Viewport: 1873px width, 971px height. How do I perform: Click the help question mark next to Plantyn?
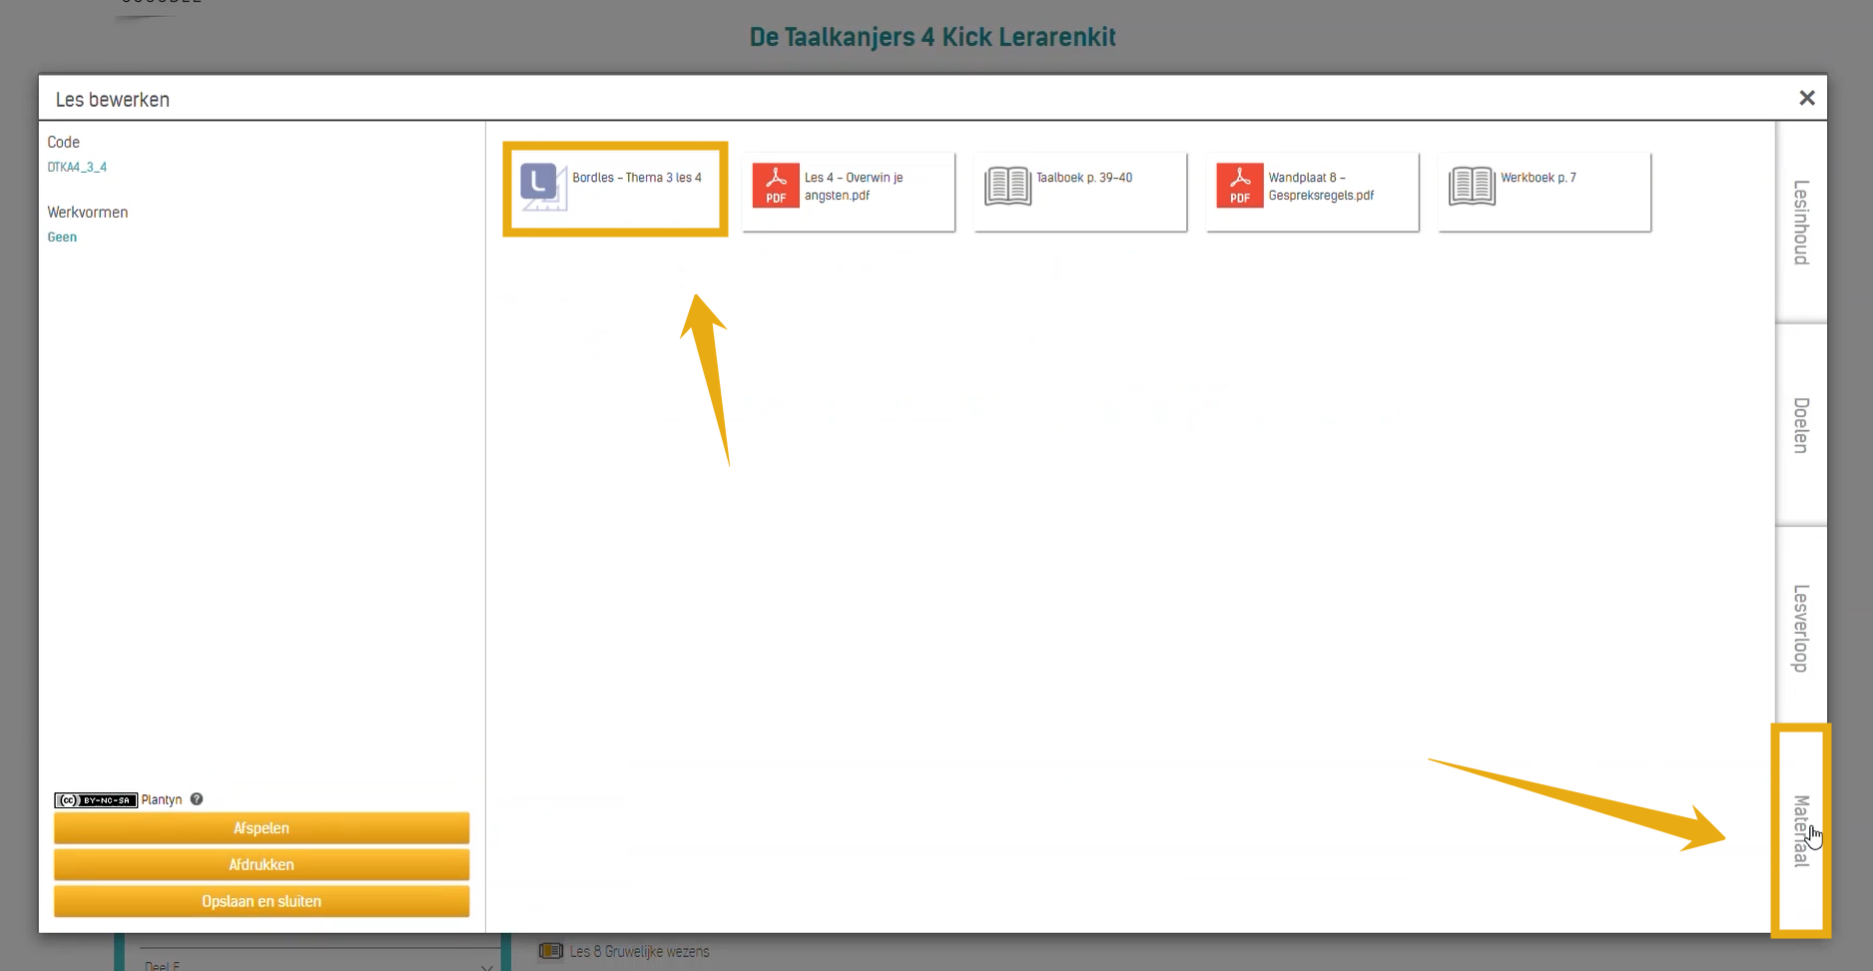pos(197,799)
